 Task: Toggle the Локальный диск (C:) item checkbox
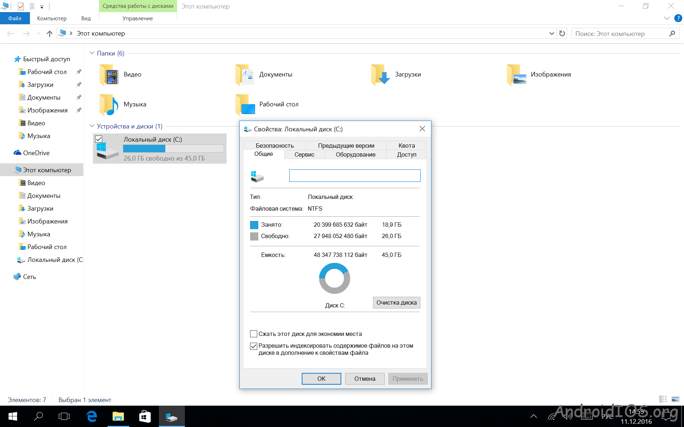[x=99, y=139]
